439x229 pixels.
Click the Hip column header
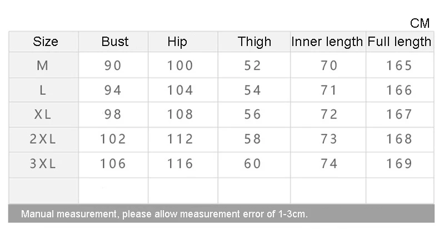(177, 42)
